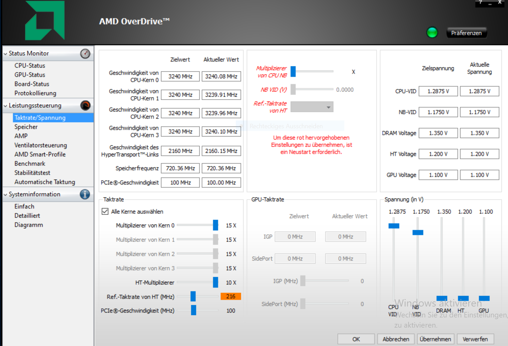The height and width of the screenshot is (346, 508).
Task: Click the AMD logo icon
Action: coord(45,20)
